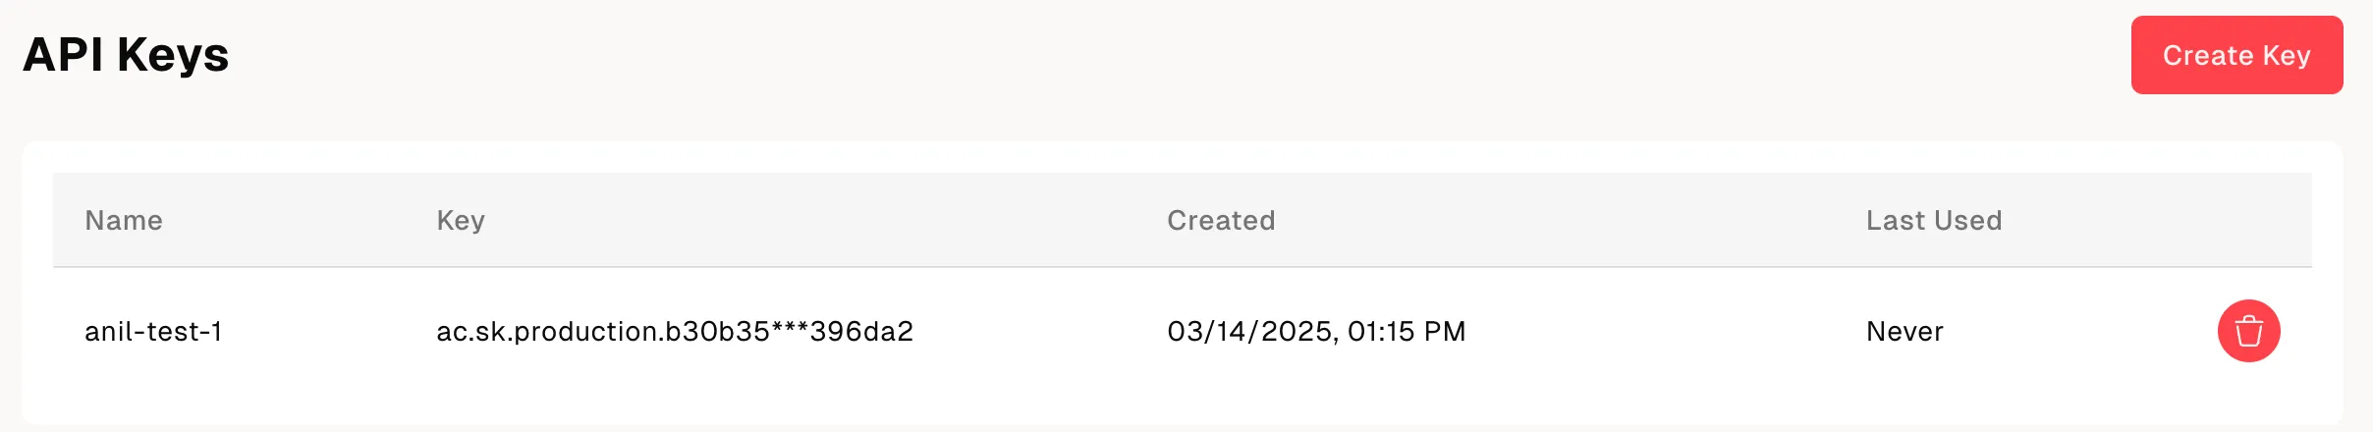Click the asterisks in the masked key
The image size is (2373, 432).
(x=790, y=330)
